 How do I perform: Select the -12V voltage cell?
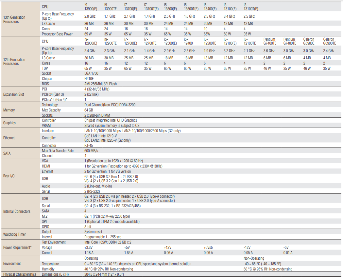247,248
